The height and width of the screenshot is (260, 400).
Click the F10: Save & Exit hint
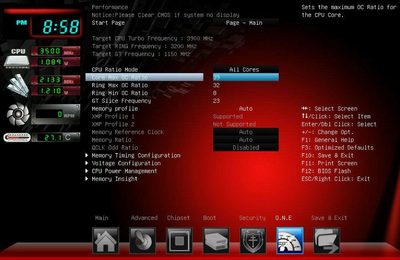coord(327,155)
